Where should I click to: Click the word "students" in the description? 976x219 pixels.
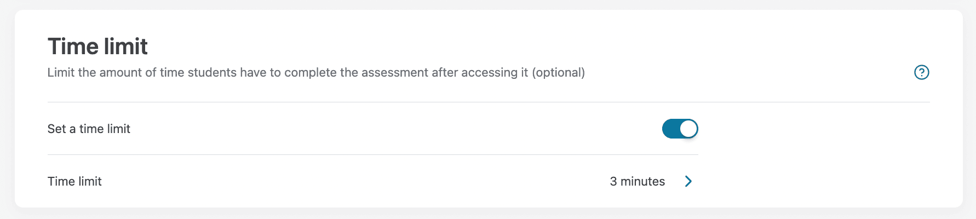point(212,72)
